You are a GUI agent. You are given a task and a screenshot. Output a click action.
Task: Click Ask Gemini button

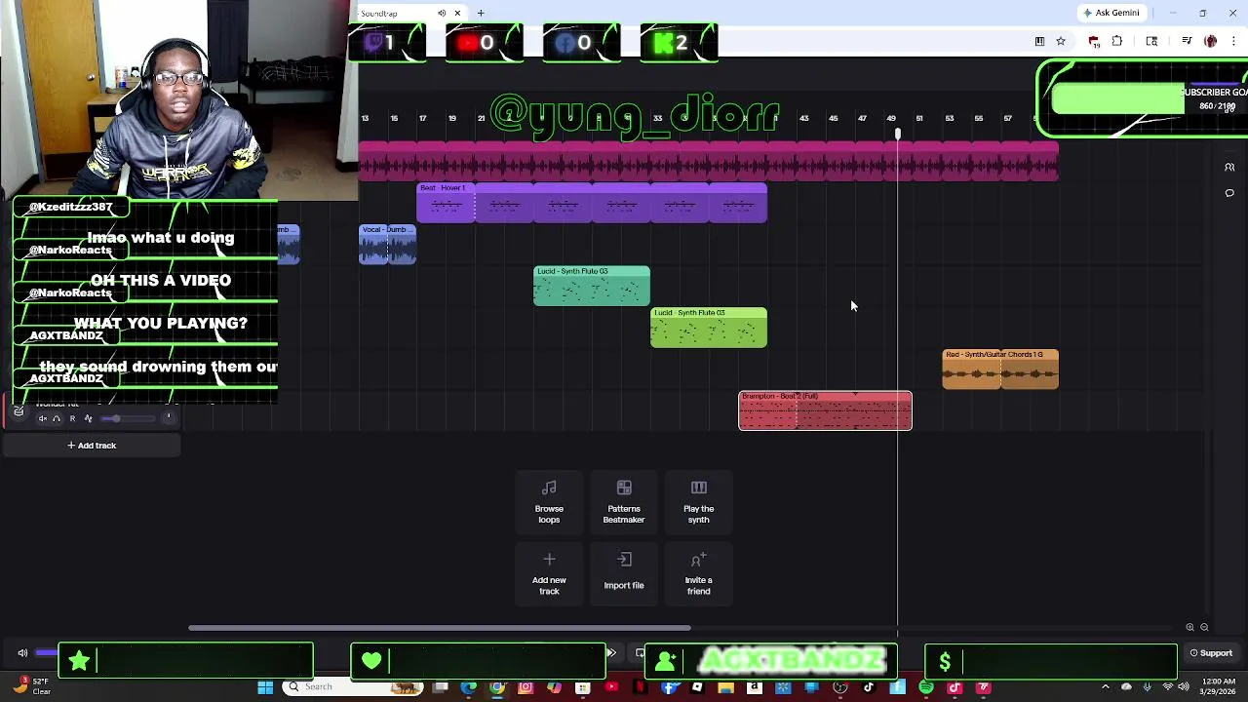point(1111,13)
